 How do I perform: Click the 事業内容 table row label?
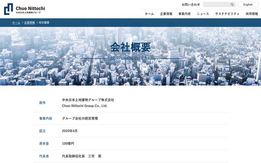pos(46,119)
